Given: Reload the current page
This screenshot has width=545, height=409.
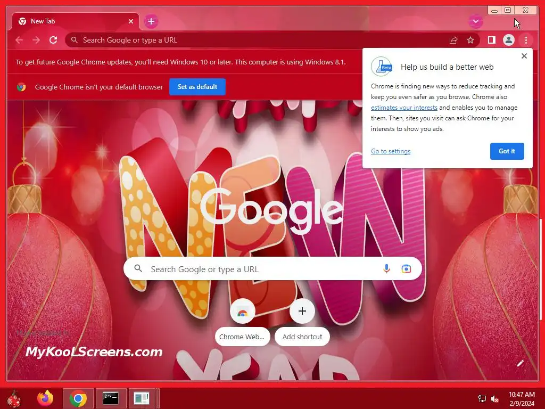Looking at the screenshot, I should [53, 40].
